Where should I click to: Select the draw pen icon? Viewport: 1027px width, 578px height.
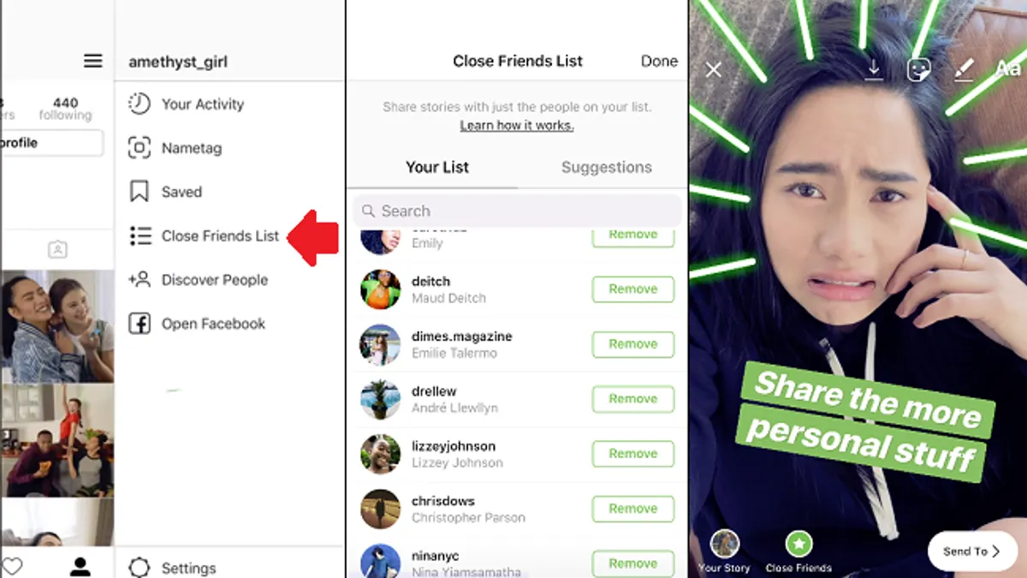pos(964,70)
